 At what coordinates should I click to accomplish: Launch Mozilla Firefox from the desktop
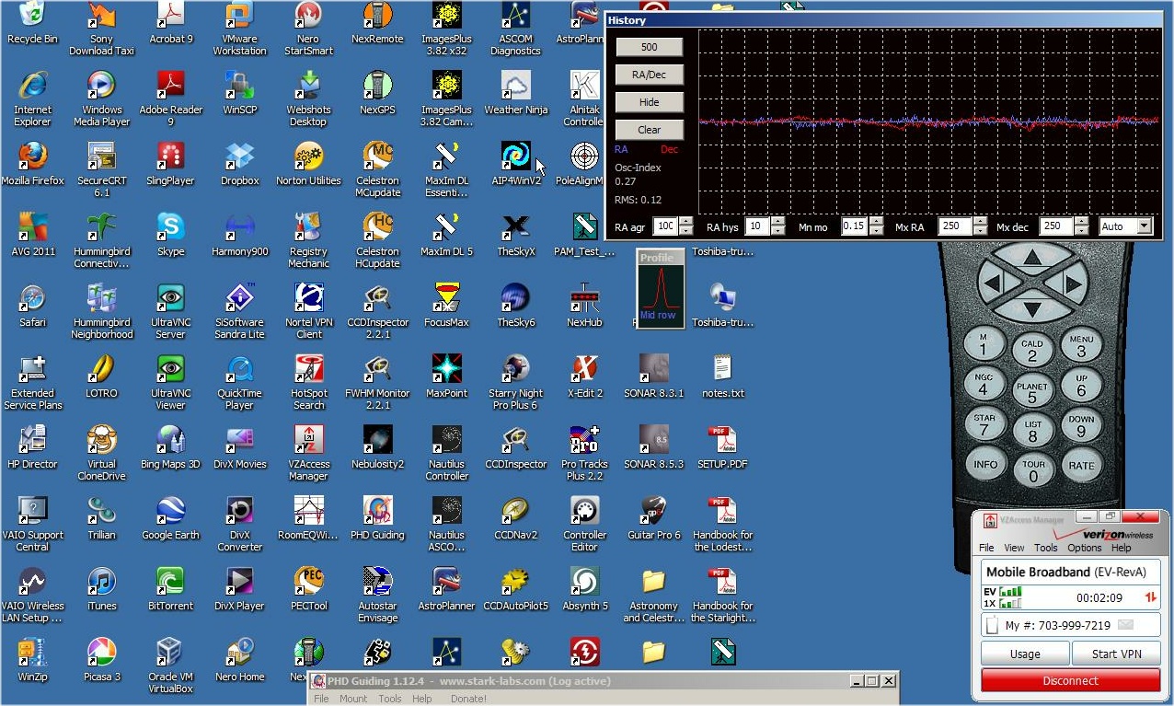point(32,164)
